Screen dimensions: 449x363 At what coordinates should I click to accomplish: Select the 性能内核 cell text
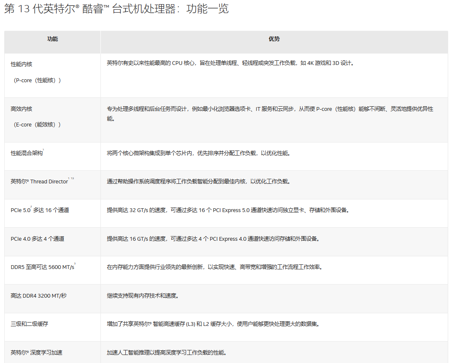(x=22, y=64)
